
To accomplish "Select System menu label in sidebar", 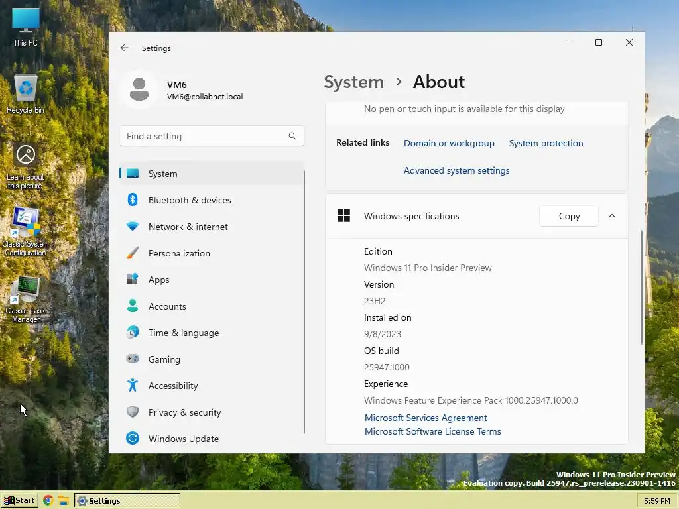I will [163, 174].
